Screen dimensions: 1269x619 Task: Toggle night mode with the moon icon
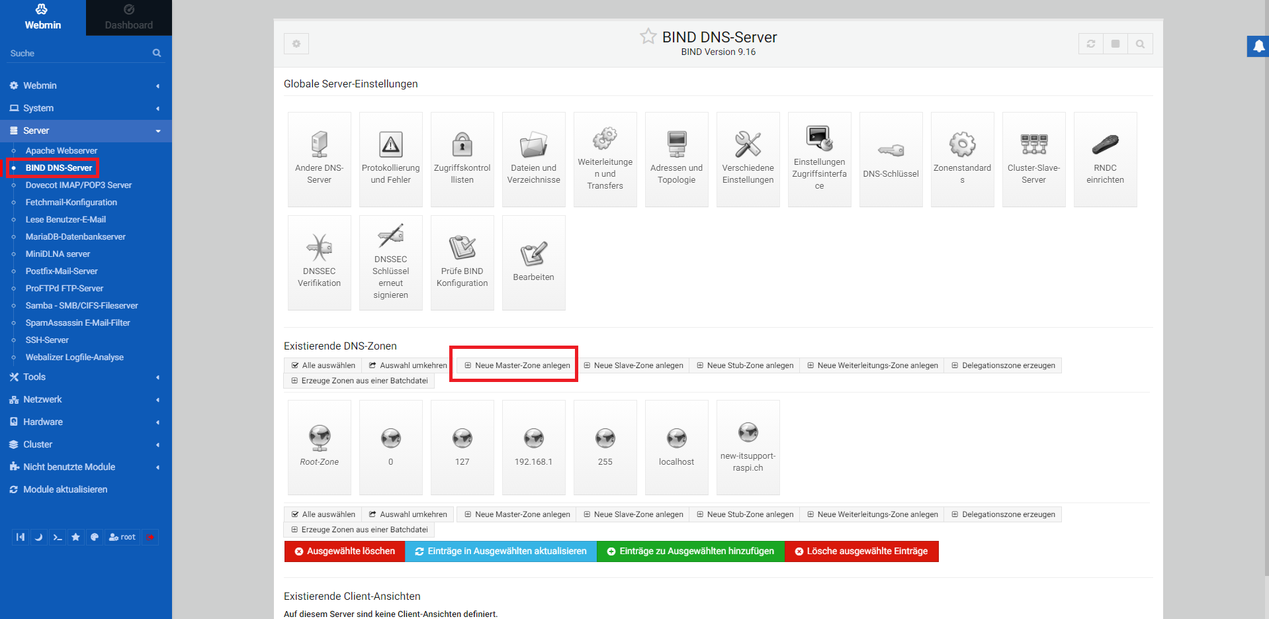[39, 537]
